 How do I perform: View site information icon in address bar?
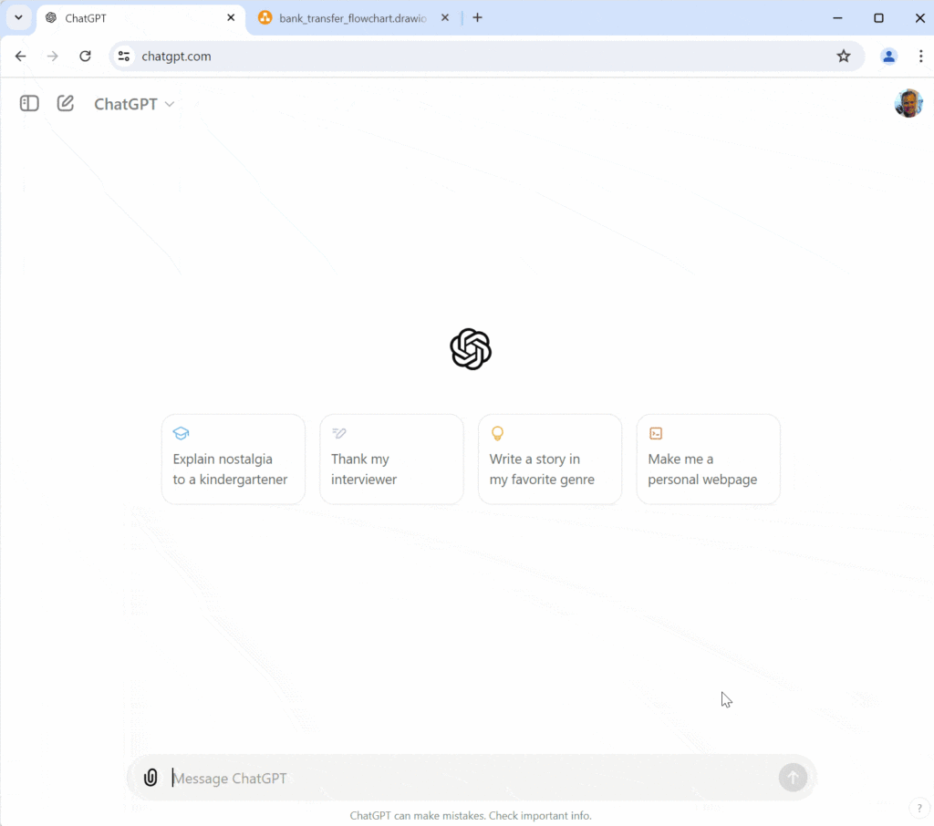coord(124,56)
